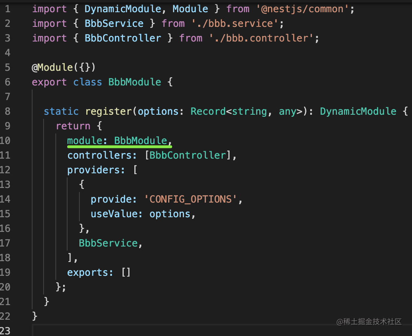Click line number 22 in the gutter

click(x=5, y=316)
